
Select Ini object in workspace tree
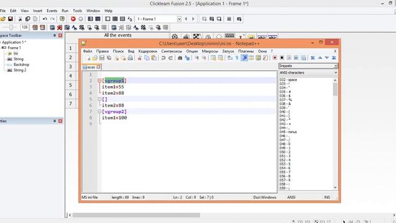[15, 53]
